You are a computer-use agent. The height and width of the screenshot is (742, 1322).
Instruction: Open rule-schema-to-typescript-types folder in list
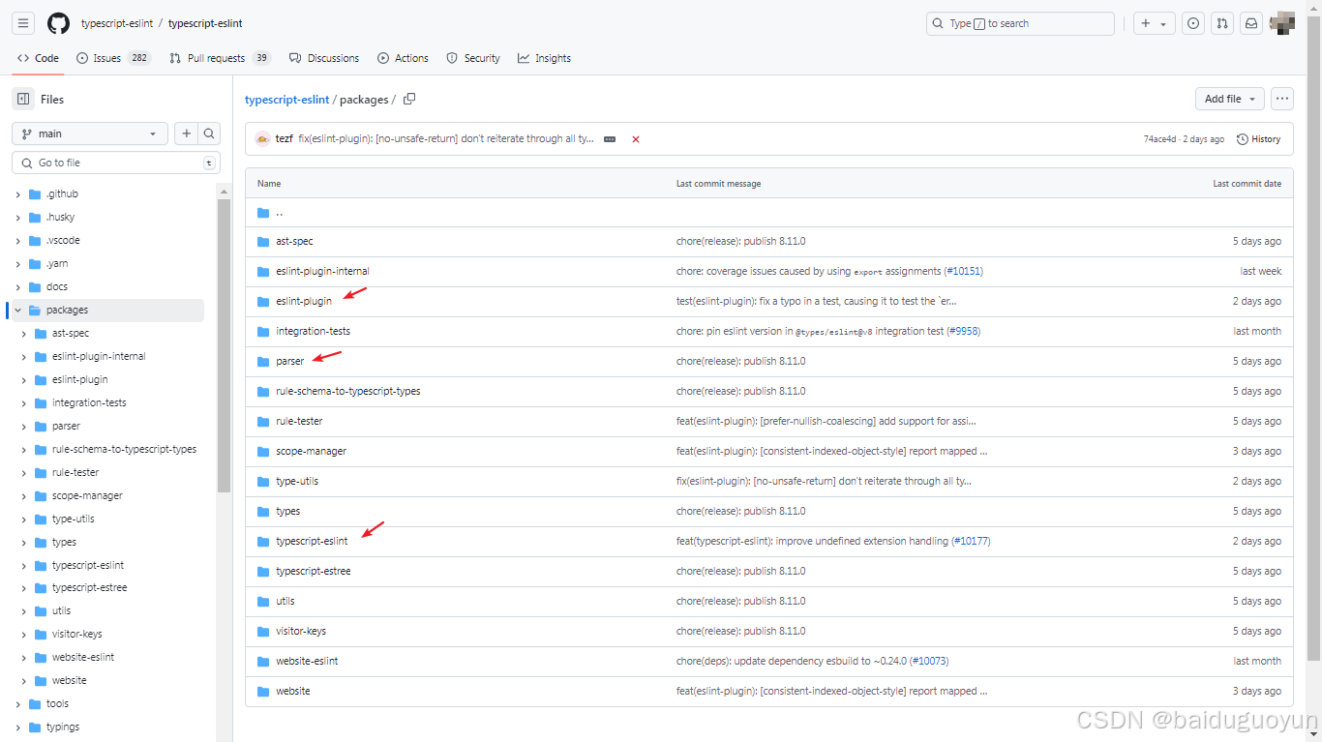(347, 391)
